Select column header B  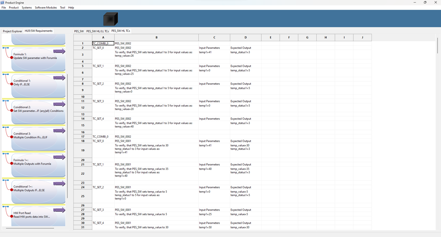157,38
